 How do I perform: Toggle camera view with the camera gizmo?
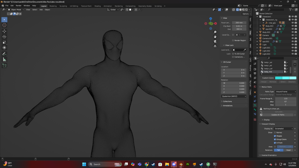[215, 41]
